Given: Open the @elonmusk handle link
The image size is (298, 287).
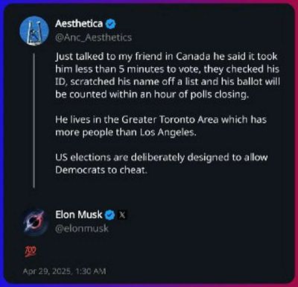Looking at the screenshot, I should pos(82,228).
